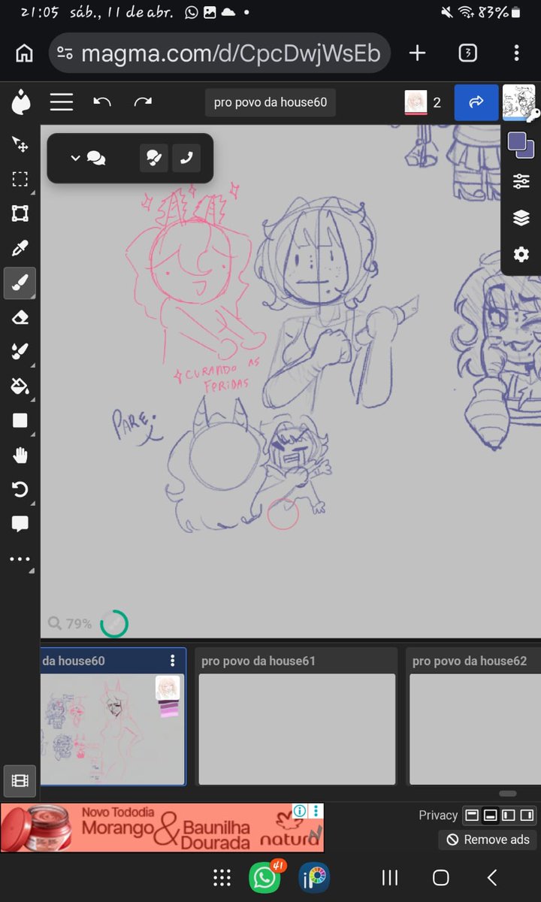The height and width of the screenshot is (902, 541).
Task: Go to browser home page
Action: (24, 53)
